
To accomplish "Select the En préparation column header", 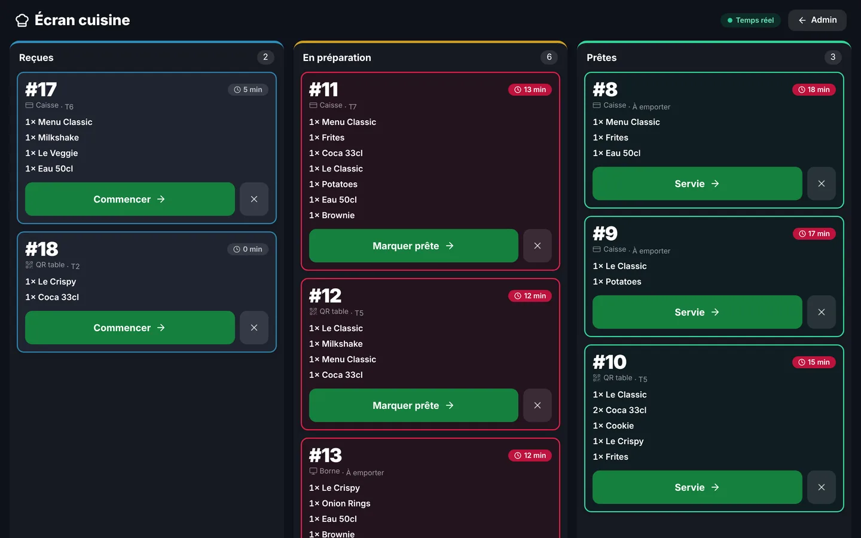I will pos(337,57).
